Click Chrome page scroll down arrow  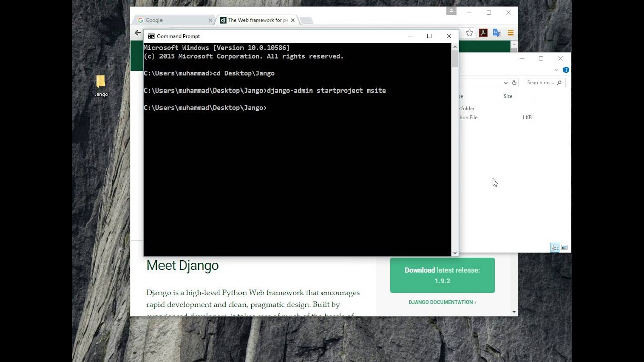point(514,312)
